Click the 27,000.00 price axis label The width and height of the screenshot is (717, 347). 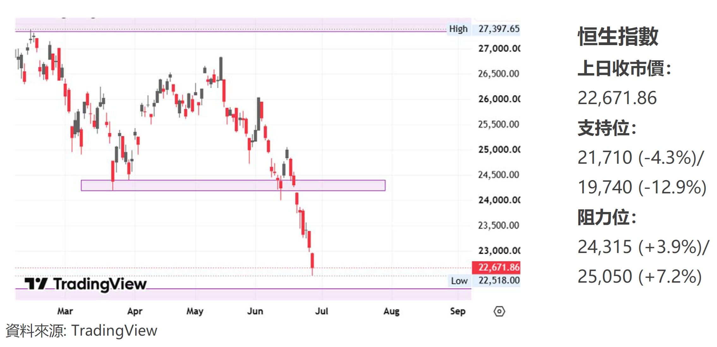(499, 49)
